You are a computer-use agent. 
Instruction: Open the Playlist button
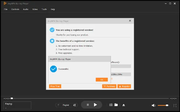[x=66, y=105]
